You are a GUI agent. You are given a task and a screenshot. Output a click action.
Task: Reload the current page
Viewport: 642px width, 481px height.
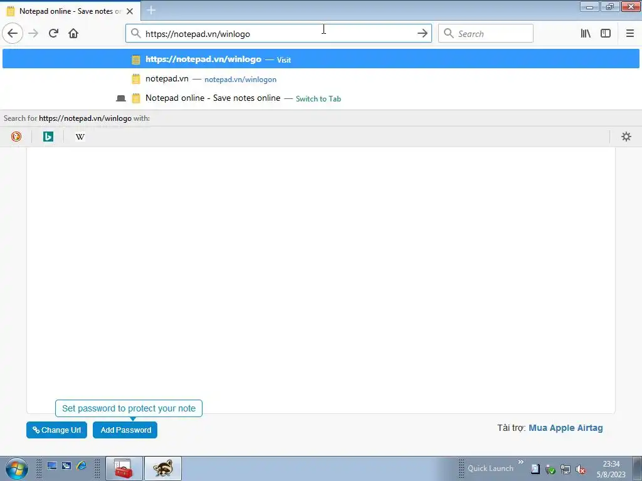coord(53,33)
